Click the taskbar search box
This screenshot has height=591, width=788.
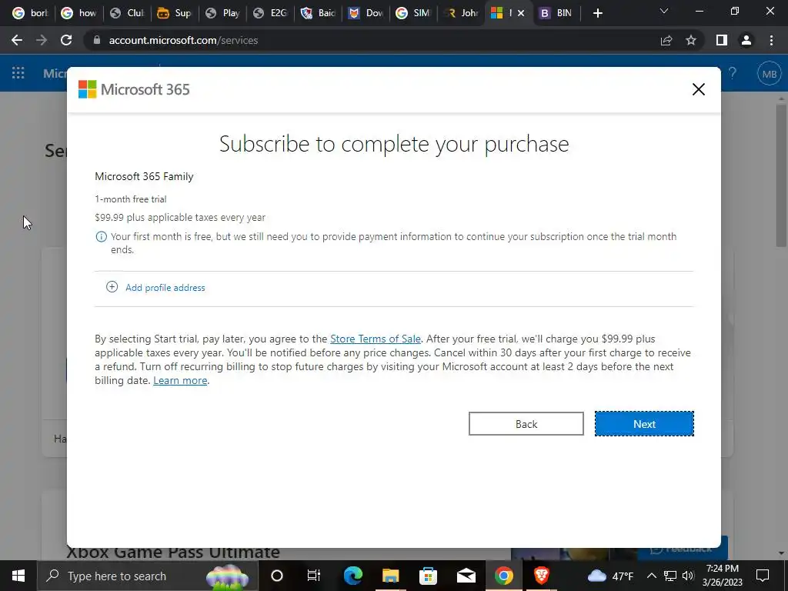tap(148, 576)
